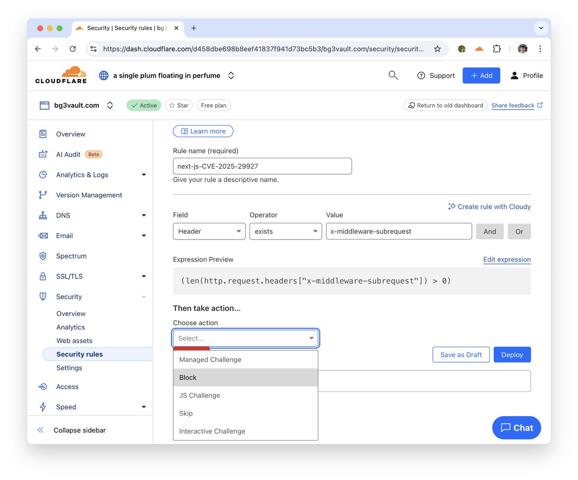Click the Deploy button
Image resolution: width=578 pixels, height=480 pixels.
(x=512, y=354)
